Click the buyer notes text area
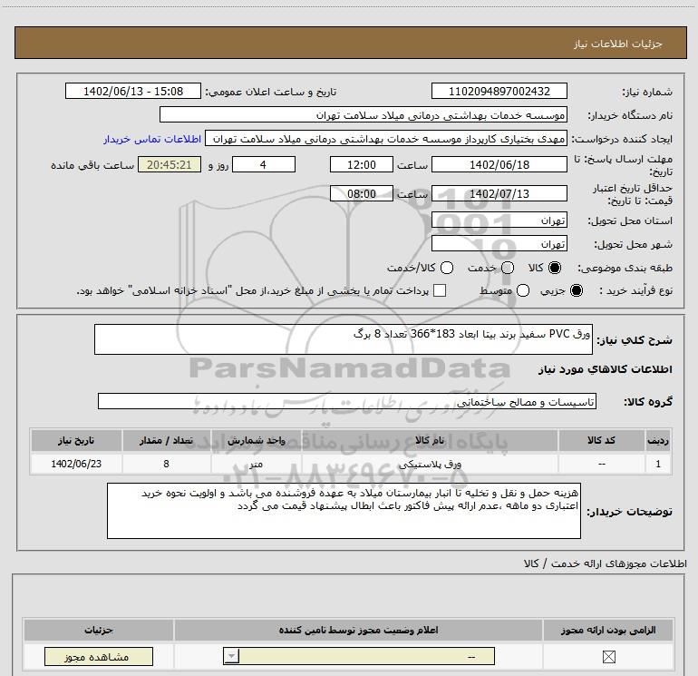Viewport: 698px width, 676px height. pyautogui.click(x=344, y=511)
